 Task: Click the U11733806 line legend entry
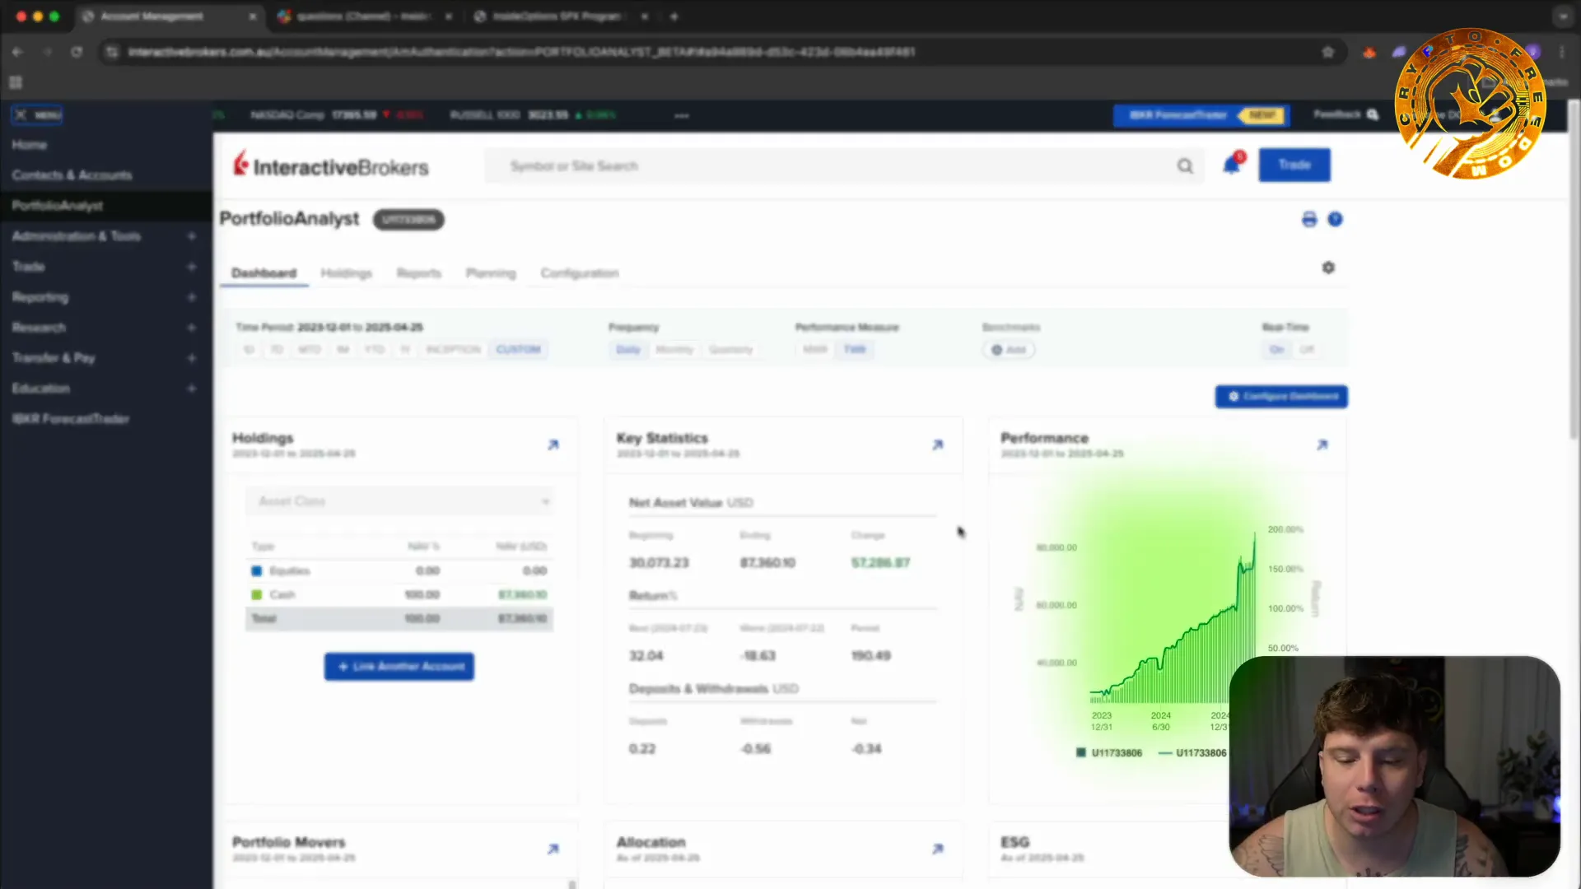[1192, 752]
